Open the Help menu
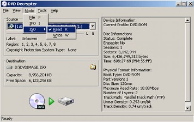 tap(54, 11)
